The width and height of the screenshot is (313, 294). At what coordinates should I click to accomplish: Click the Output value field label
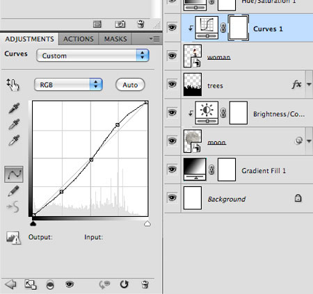40,237
